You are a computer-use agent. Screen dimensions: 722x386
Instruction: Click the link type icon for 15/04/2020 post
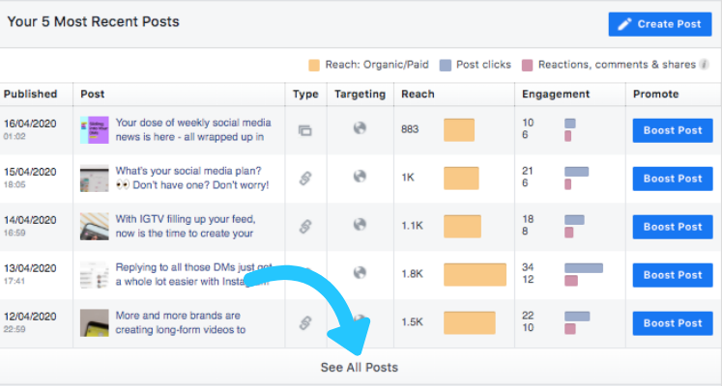[x=304, y=178]
